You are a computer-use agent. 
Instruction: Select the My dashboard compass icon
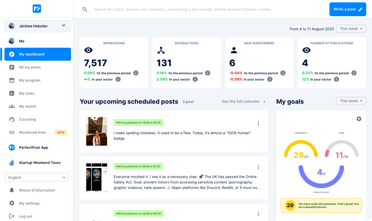coord(12,54)
